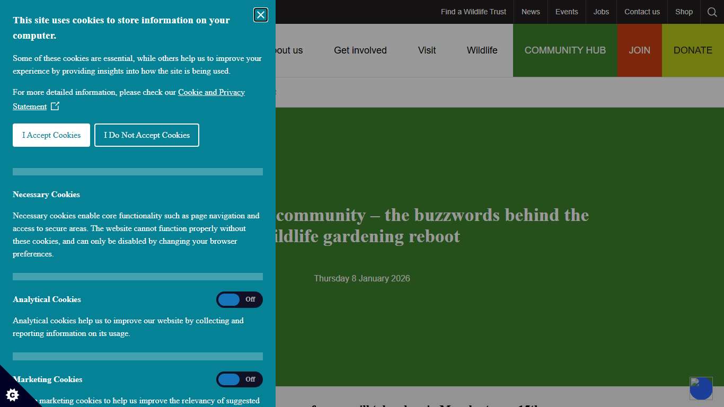Click the DONATE button
Image resolution: width=724 pixels, height=407 pixels.
pos(693,50)
